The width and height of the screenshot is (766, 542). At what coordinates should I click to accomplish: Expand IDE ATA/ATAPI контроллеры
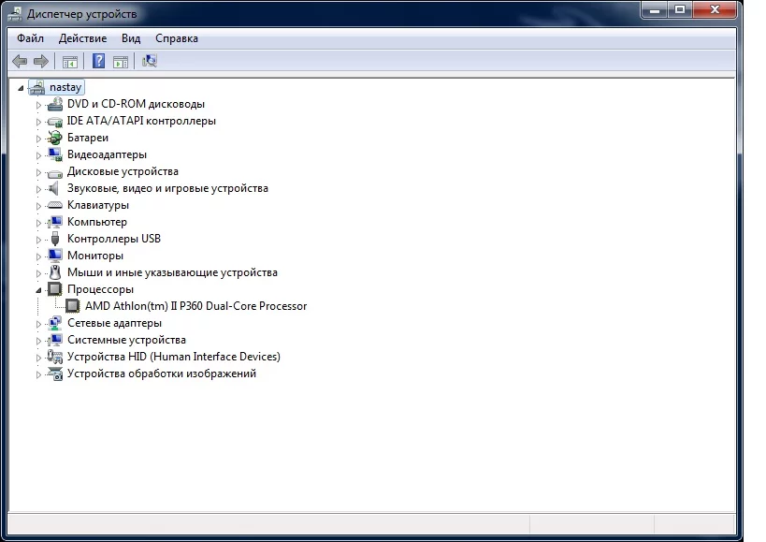tap(38, 122)
